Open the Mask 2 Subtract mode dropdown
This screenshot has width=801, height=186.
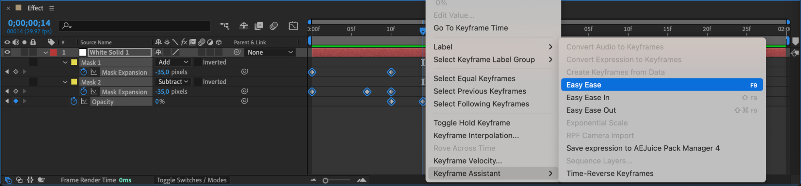(x=173, y=82)
